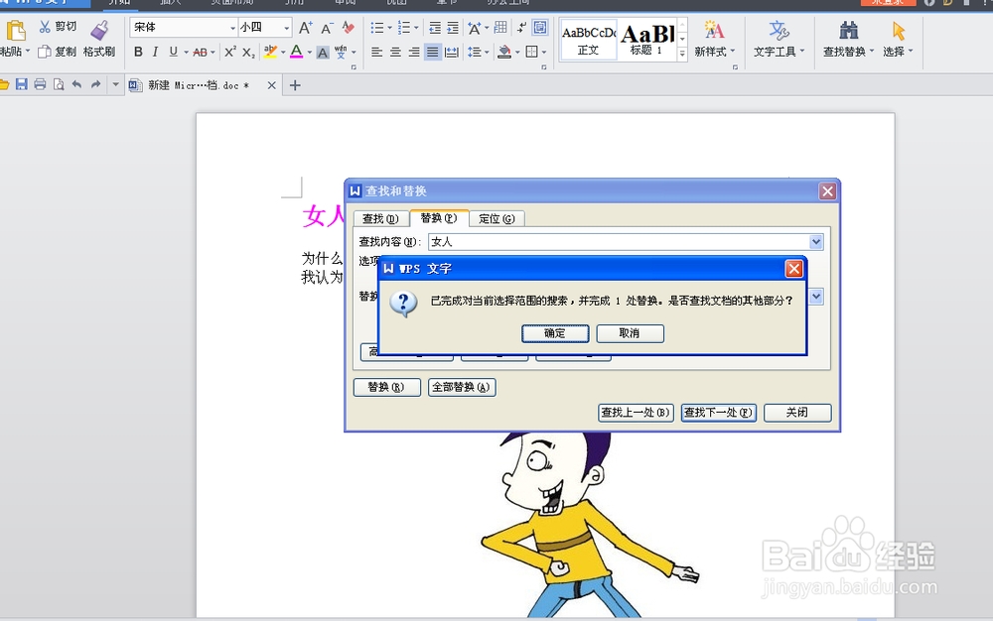Expand the Find content (女人) dropdown arrow
The image size is (993, 621).
pyautogui.click(x=815, y=242)
